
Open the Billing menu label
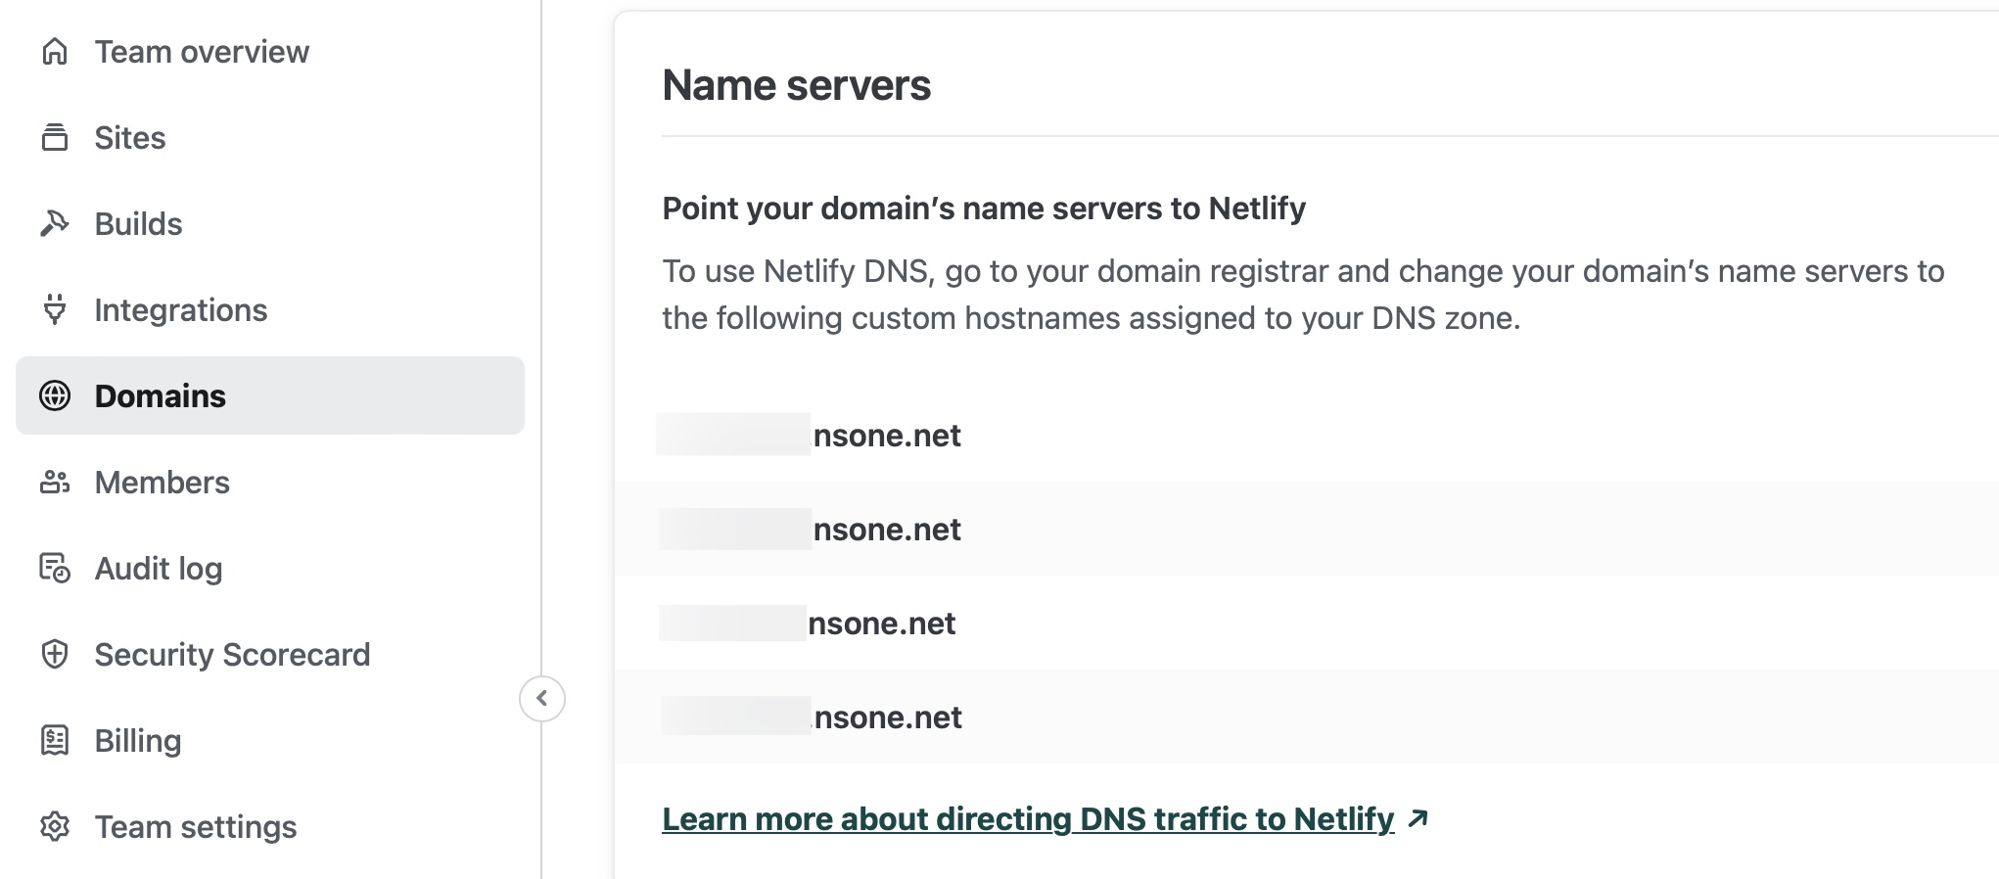pyautogui.click(x=138, y=741)
